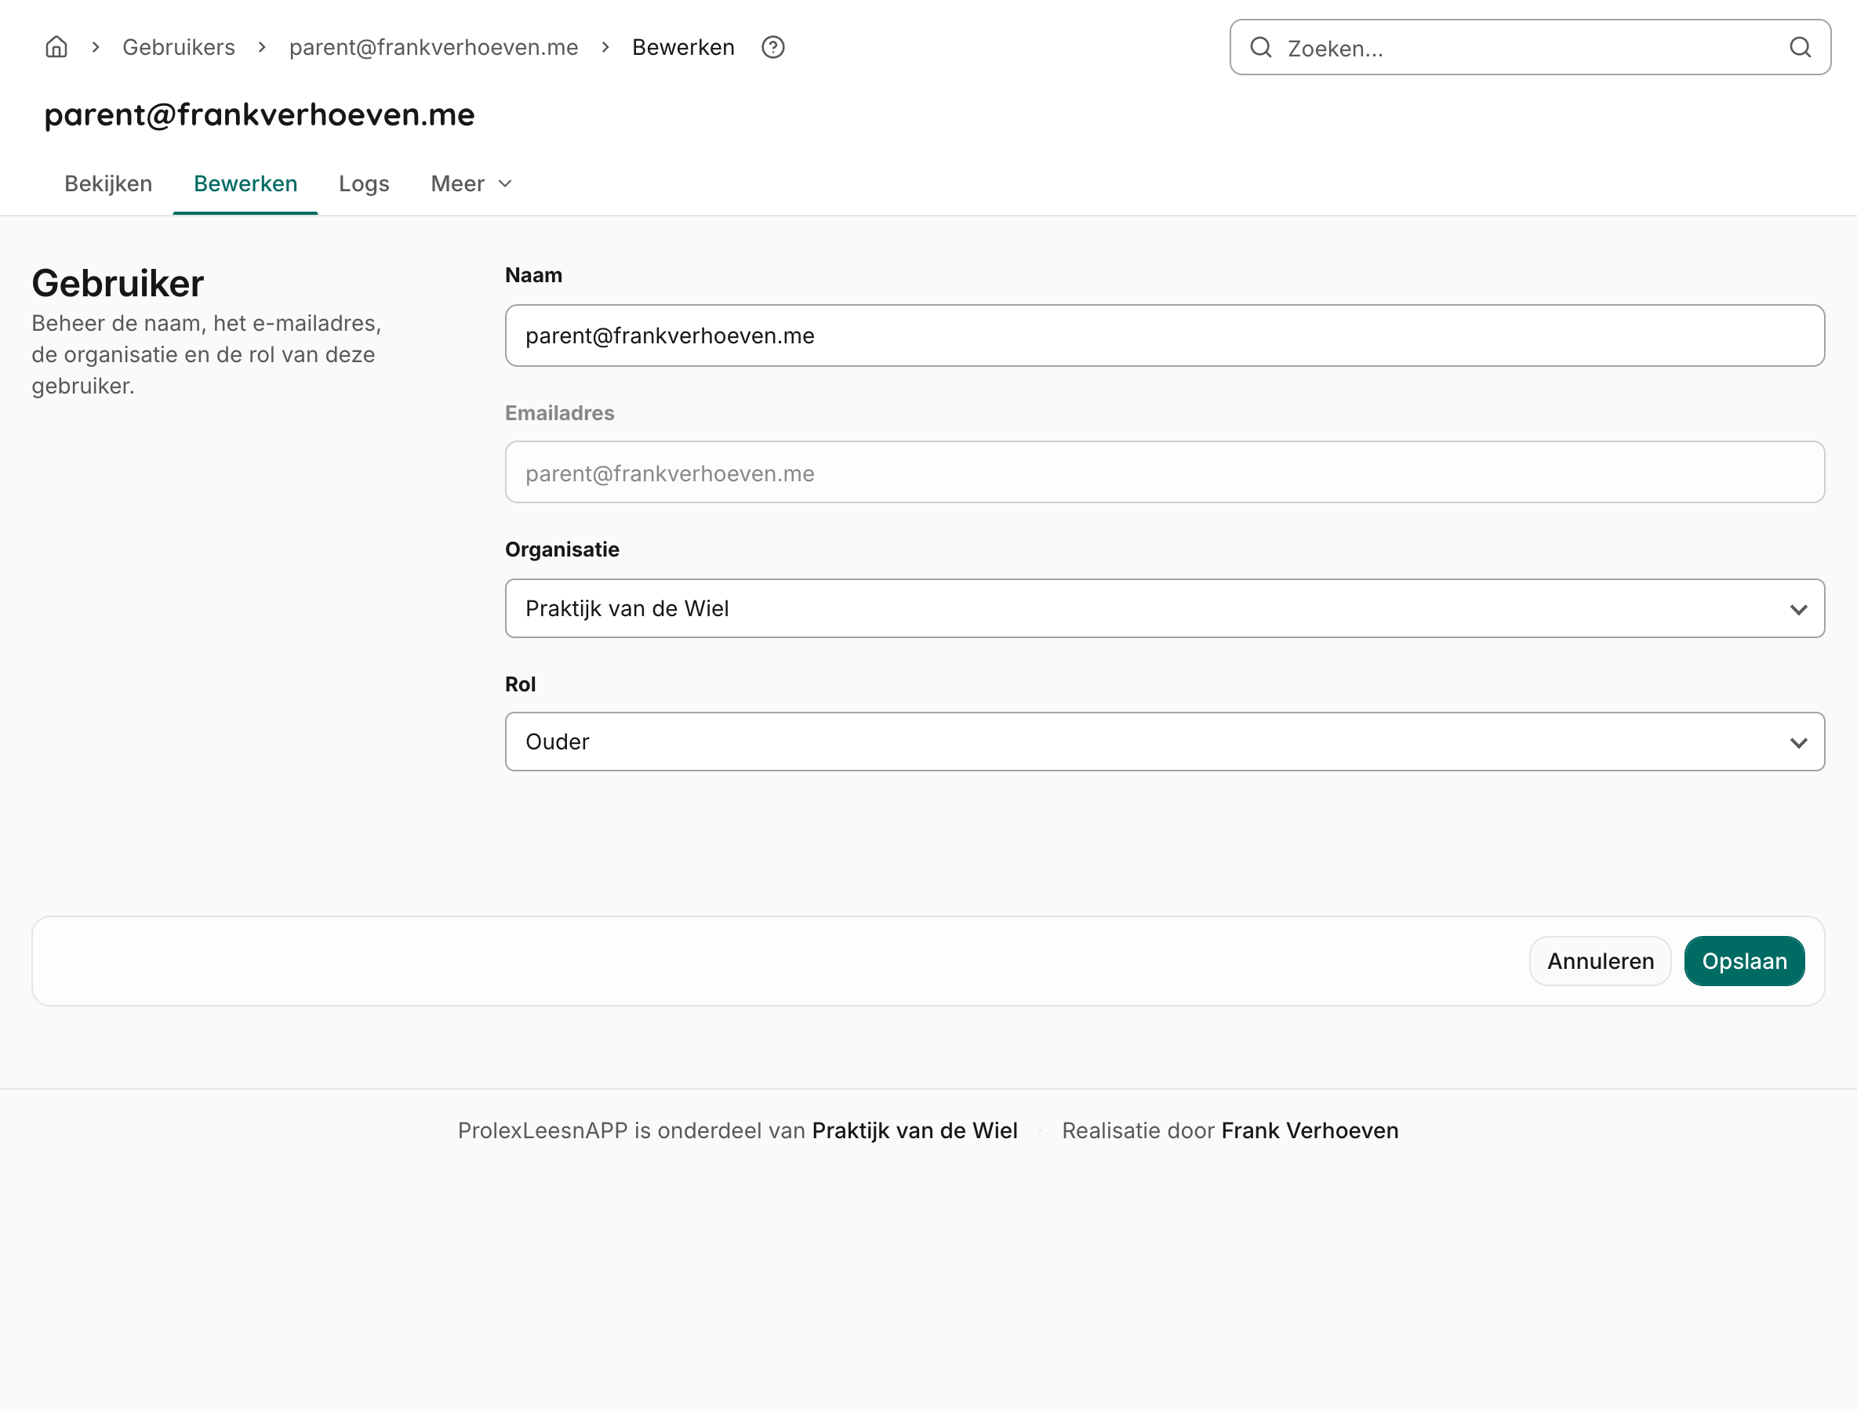This screenshot has height=1411, width=1857.
Task: Open Frank Verhoeven footer link
Action: click(x=1309, y=1130)
